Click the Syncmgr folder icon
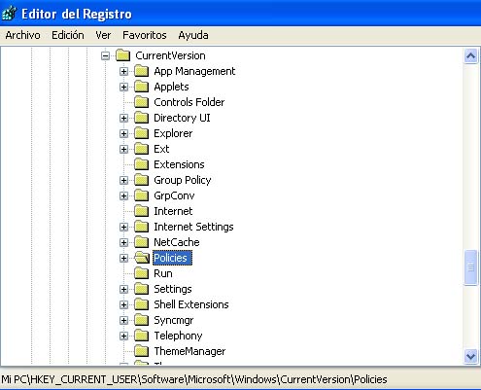This screenshot has height=390, width=481. [x=142, y=320]
